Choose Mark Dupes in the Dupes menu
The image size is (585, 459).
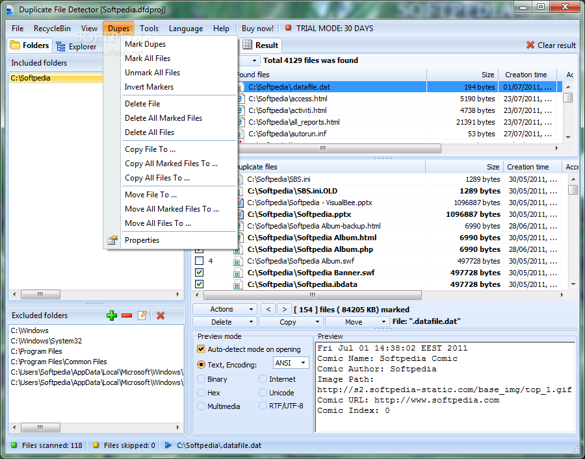pos(145,44)
